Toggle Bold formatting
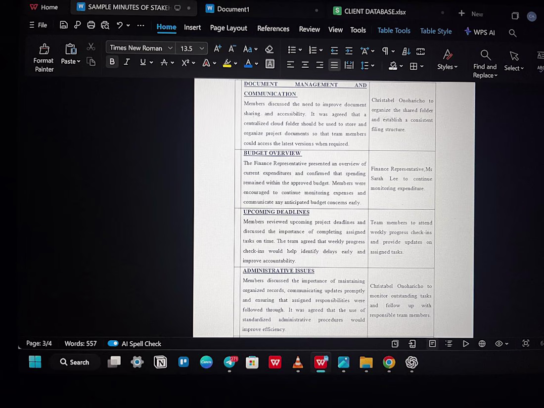Image resolution: width=544 pixels, height=408 pixels. coord(112,62)
